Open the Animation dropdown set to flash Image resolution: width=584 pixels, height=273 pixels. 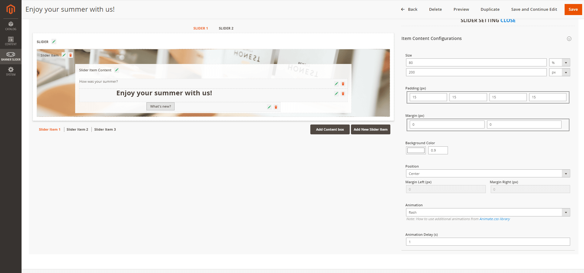click(488, 212)
